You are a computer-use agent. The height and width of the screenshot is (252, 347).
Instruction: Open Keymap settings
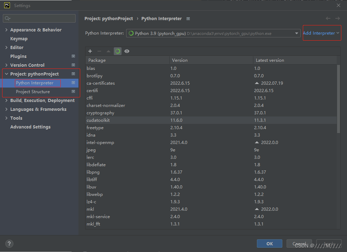(19, 39)
